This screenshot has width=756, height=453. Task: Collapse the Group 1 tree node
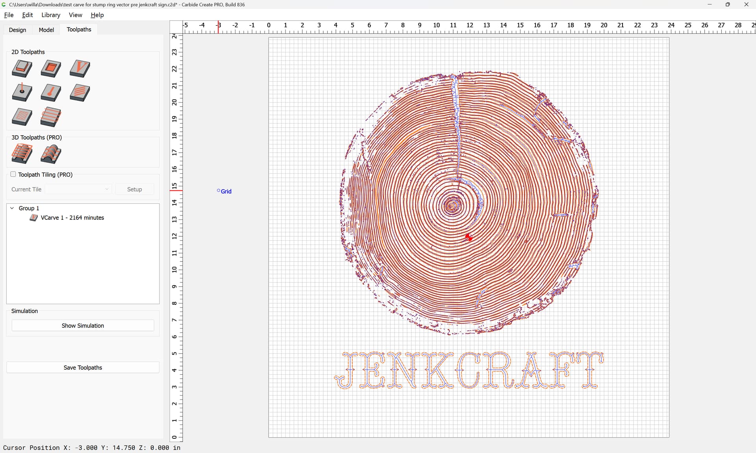coord(12,208)
